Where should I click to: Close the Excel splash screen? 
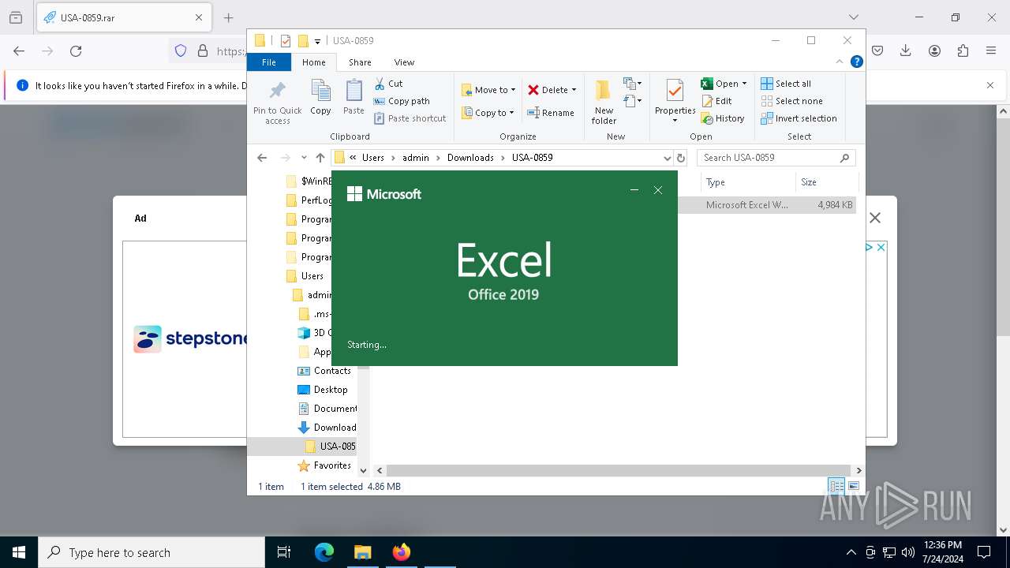[658, 190]
